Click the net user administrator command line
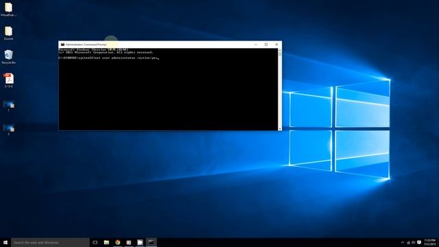This screenshot has height=247, width=439. [x=108, y=58]
